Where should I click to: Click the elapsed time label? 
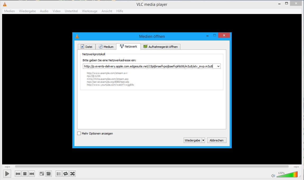click(x=7, y=167)
